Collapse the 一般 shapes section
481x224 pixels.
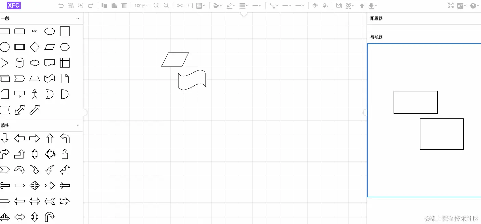78,18
